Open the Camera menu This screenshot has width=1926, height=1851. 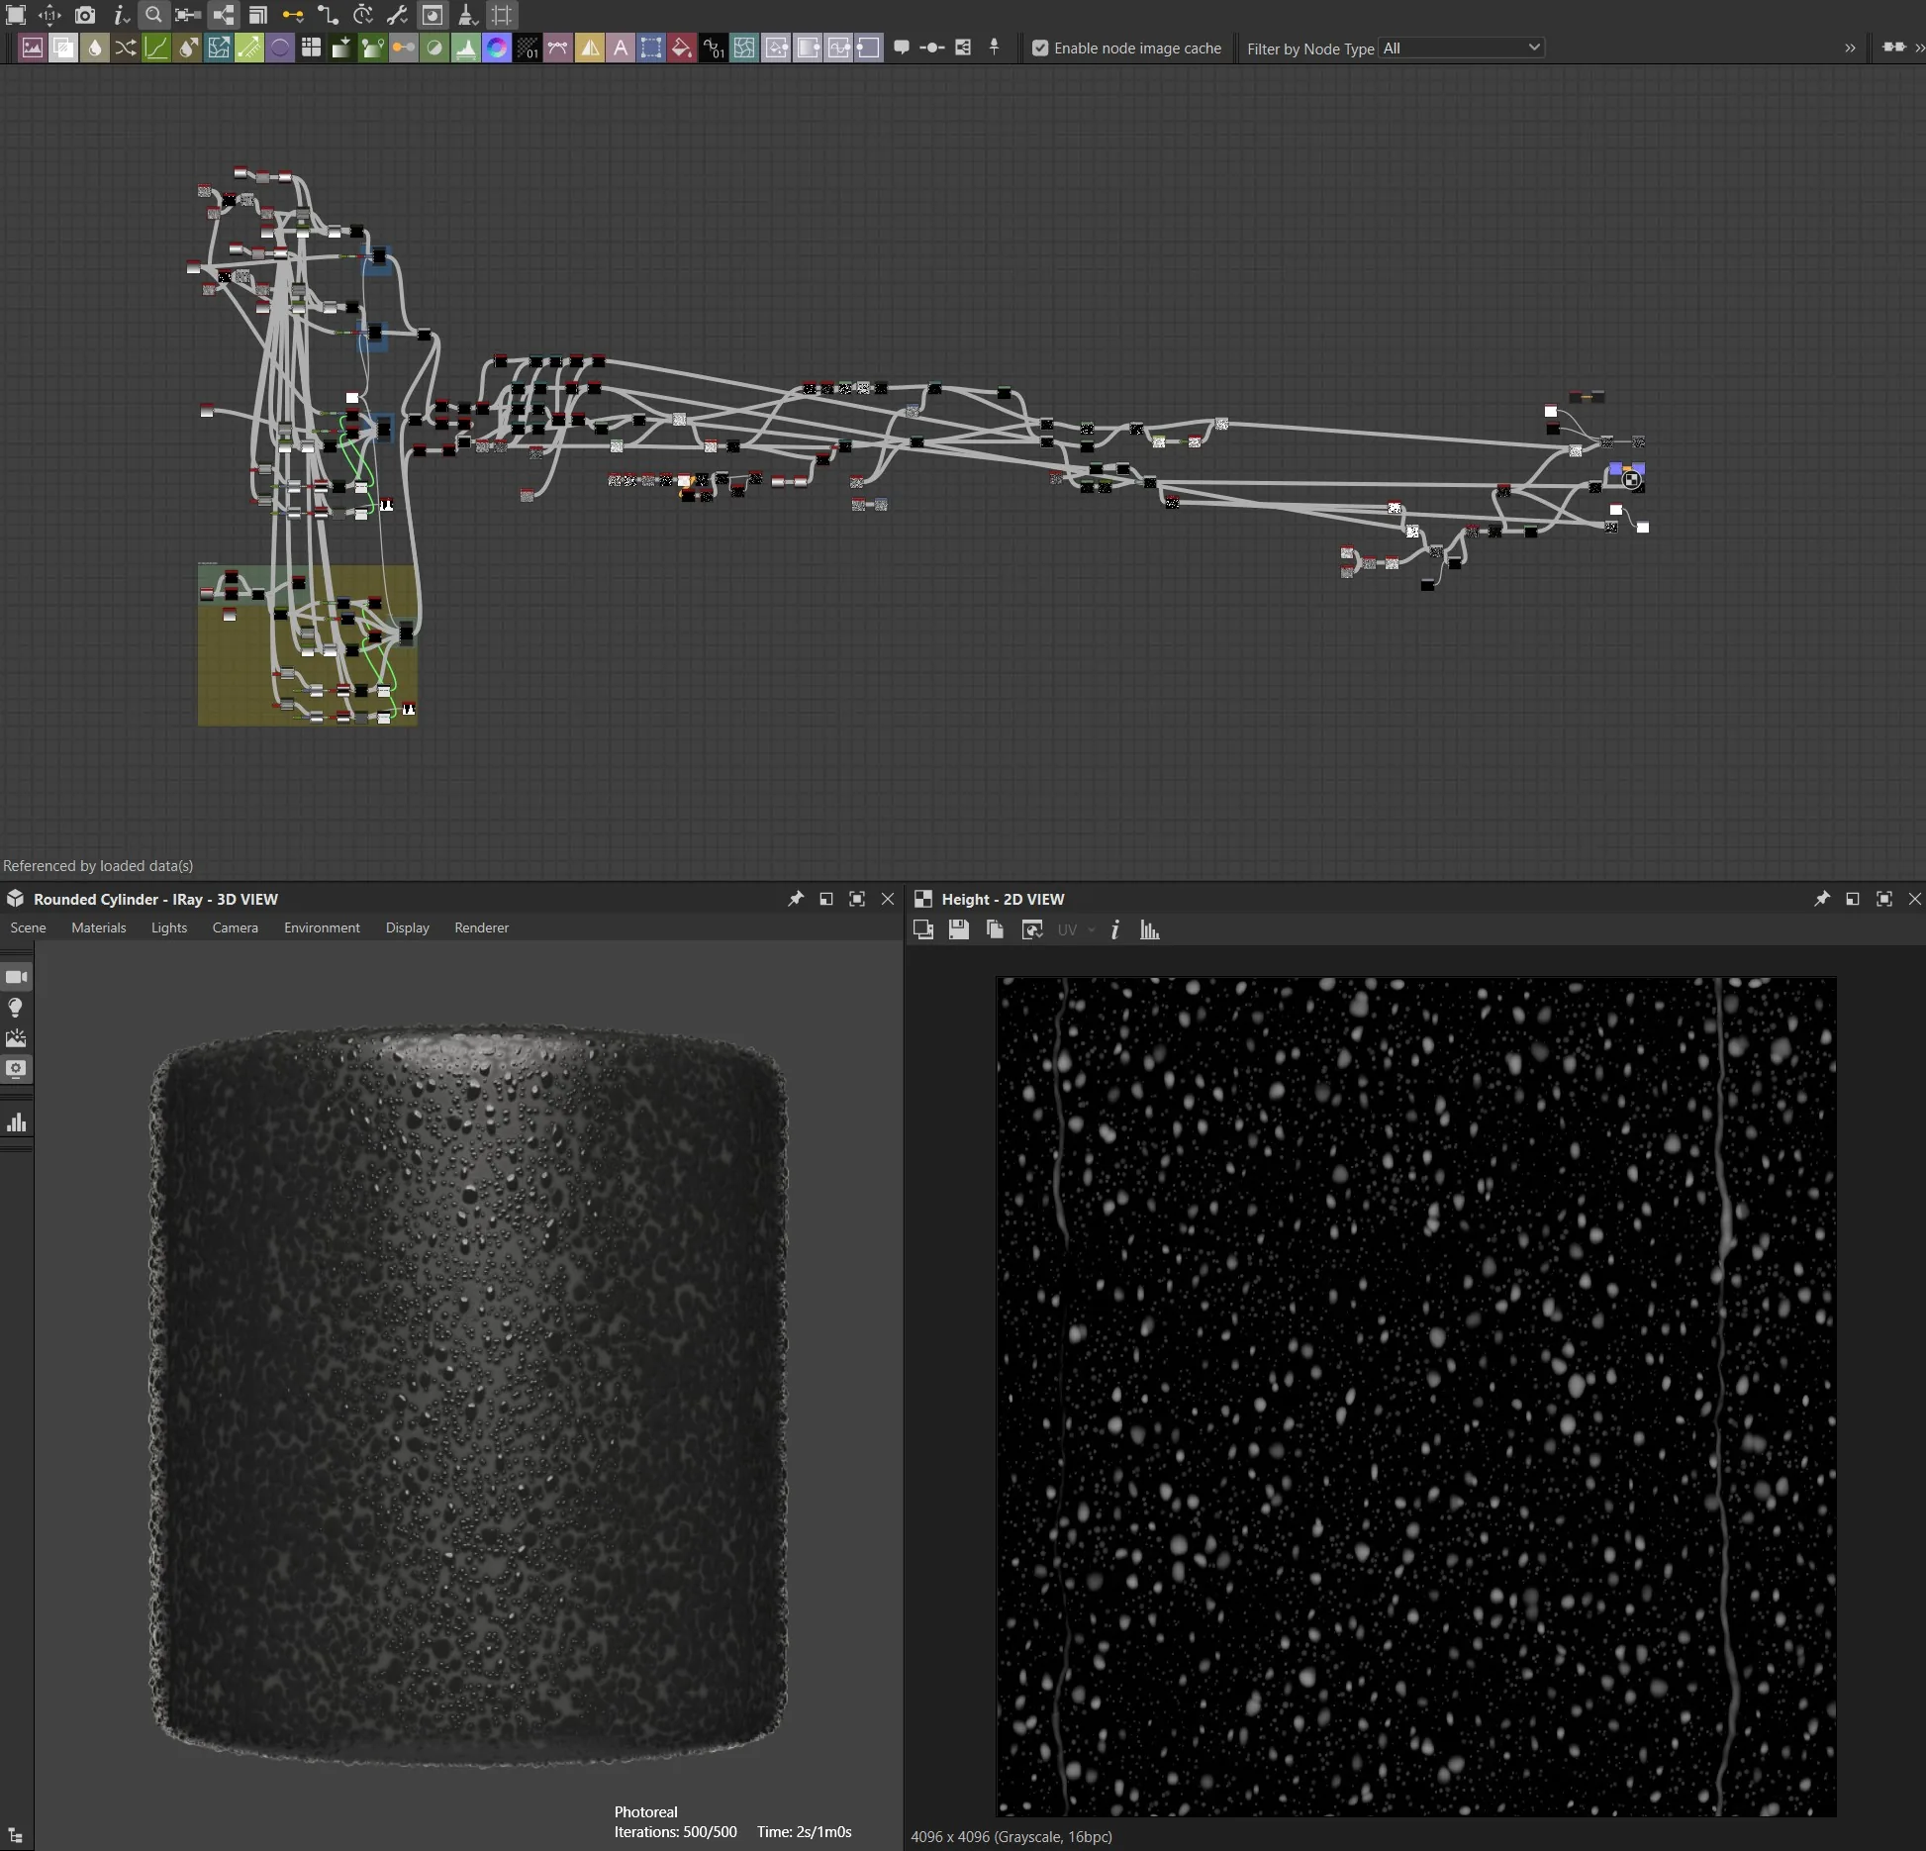[x=235, y=927]
